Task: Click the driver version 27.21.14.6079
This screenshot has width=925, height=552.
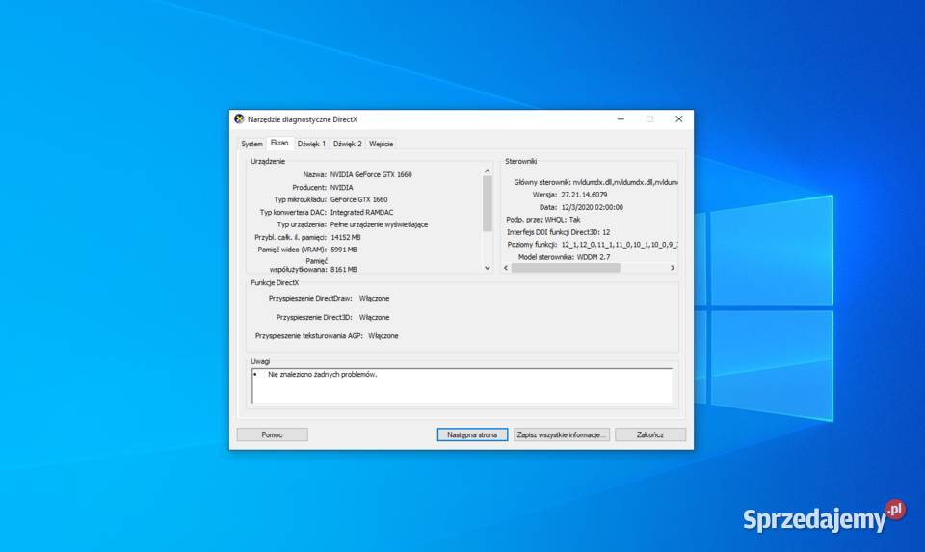Action: point(584,195)
